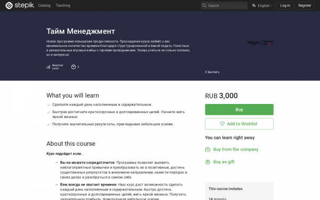Click the Buy as gift link
This screenshot has width=320, height=200.
click(x=224, y=162)
